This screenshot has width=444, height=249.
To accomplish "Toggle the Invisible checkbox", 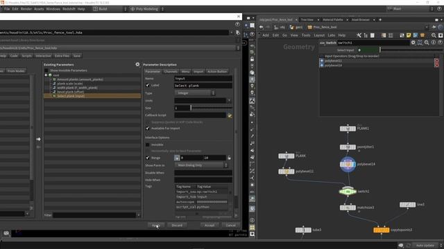I will [x=148, y=145].
